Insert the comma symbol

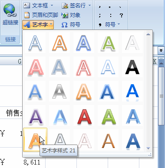[99, 7]
